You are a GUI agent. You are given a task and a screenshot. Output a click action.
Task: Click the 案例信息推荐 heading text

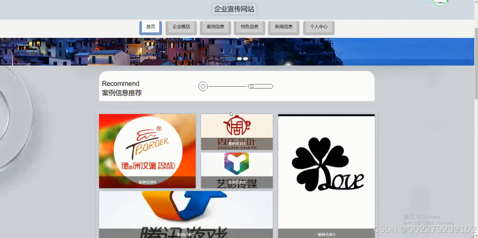tap(122, 93)
